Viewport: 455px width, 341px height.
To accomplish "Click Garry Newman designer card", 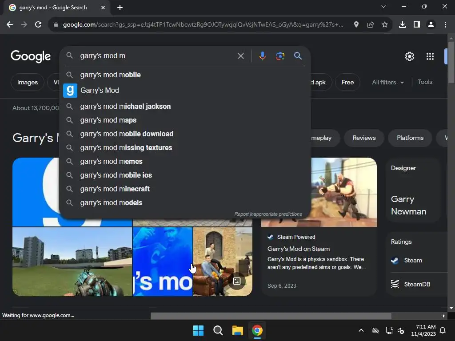I will click(x=413, y=190).
